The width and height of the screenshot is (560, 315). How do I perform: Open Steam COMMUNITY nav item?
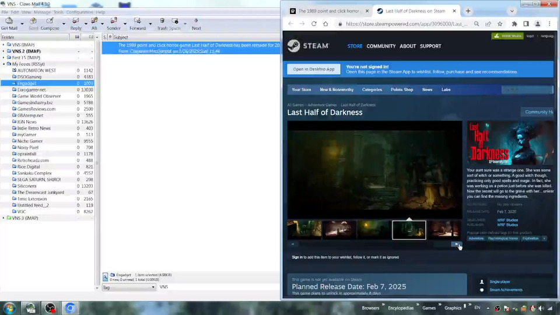coord(381,46)
